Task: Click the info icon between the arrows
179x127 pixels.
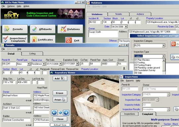Action: click(60, 113)
